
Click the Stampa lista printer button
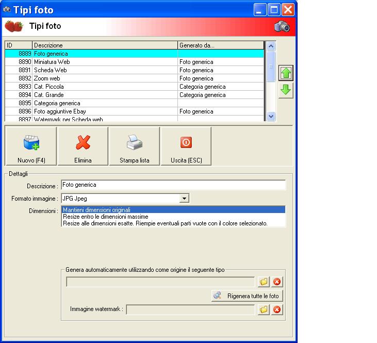point(135,146)
